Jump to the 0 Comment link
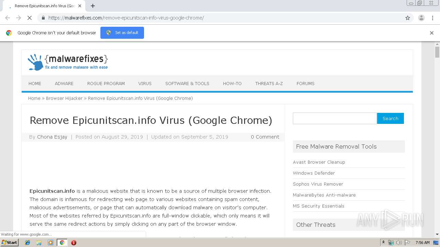The image size is (440, 247). (x=265, y=137)
